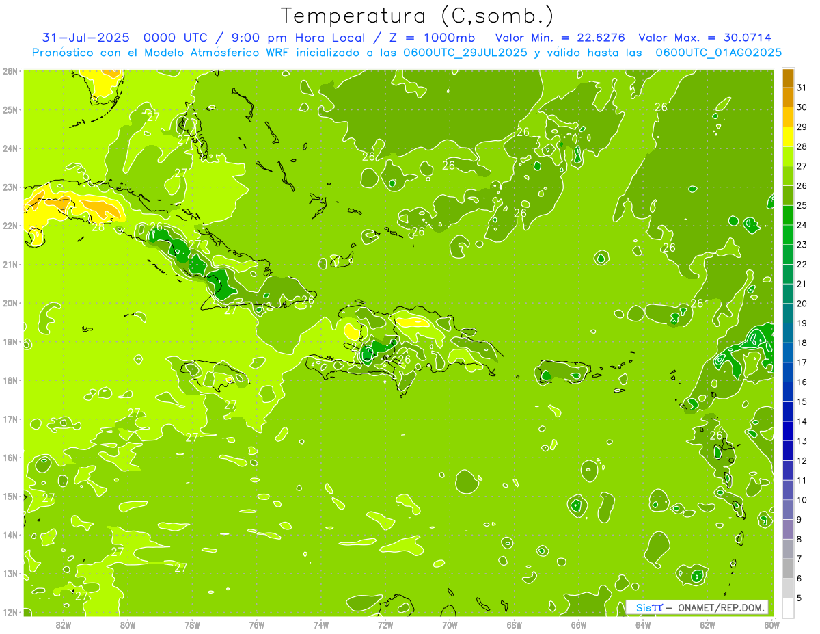Click the 64W longitude axis label
The image size is (820, 634).
(x=643, y=624)
